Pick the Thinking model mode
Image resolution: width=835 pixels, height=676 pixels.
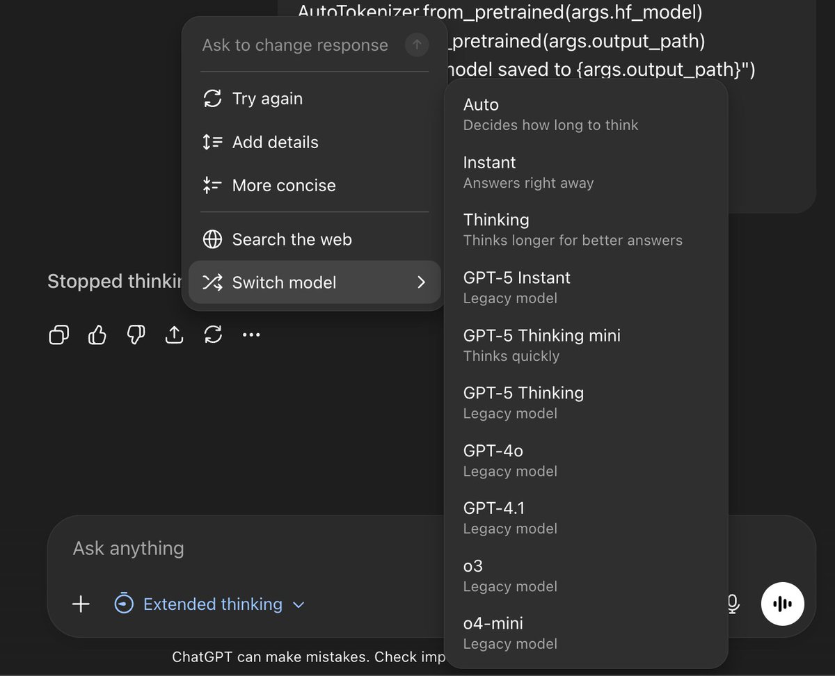coord(586,230)
